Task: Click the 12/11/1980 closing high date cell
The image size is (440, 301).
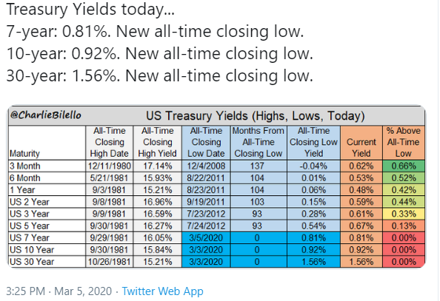Action: (110, 166)
